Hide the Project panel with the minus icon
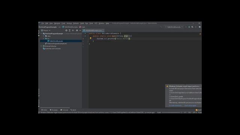 pyautogui.click(x=80, y=30)
